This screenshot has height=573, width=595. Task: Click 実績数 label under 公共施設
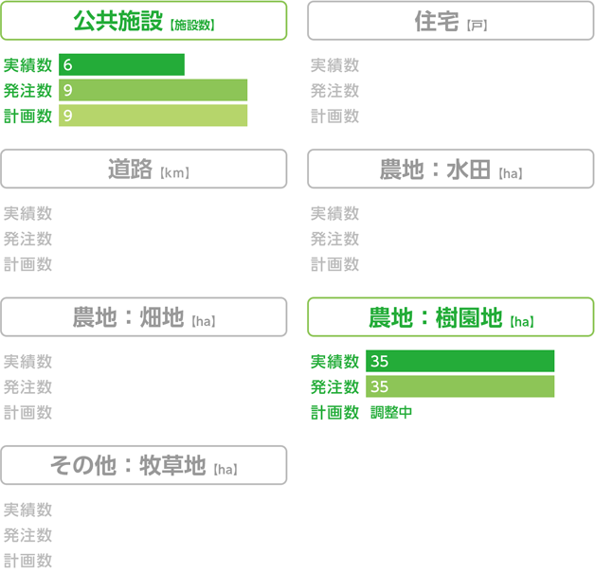click(x=28, y=65)
